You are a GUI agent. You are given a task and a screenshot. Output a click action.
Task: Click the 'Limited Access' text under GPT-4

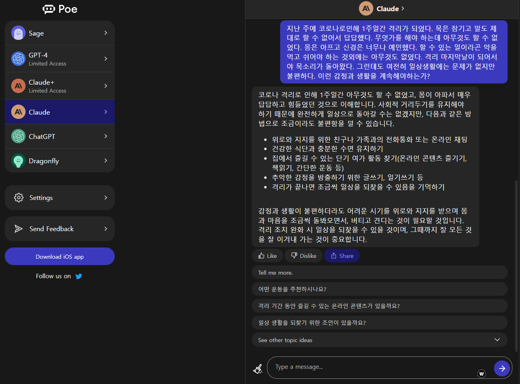[48, 63]
